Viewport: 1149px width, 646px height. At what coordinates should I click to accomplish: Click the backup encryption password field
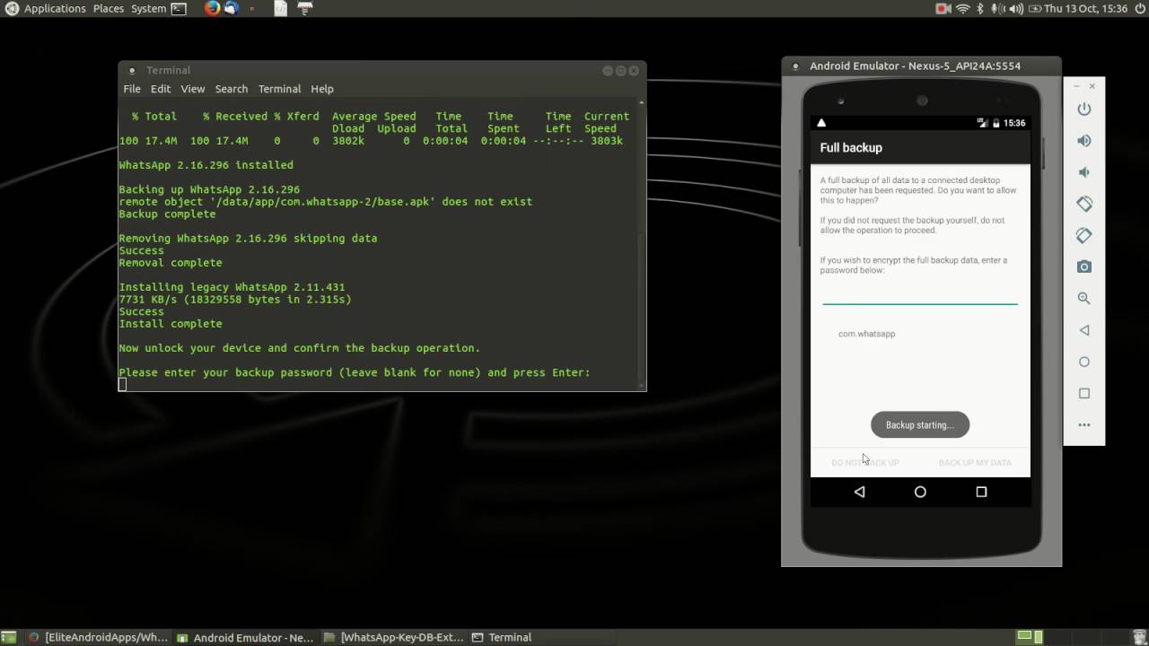tap(920, 293)
